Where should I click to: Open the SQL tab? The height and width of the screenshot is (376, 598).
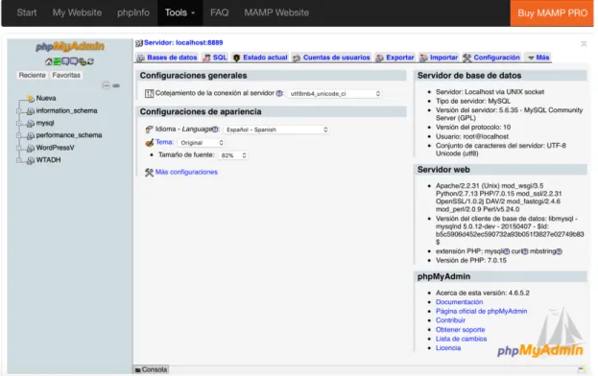click(215, 58)
